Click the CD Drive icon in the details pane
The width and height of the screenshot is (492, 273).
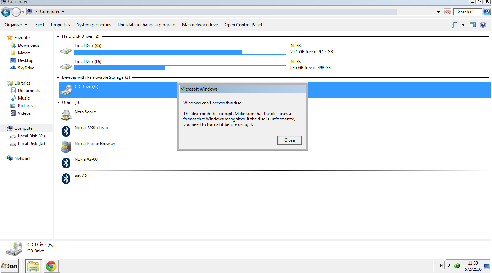14,248
